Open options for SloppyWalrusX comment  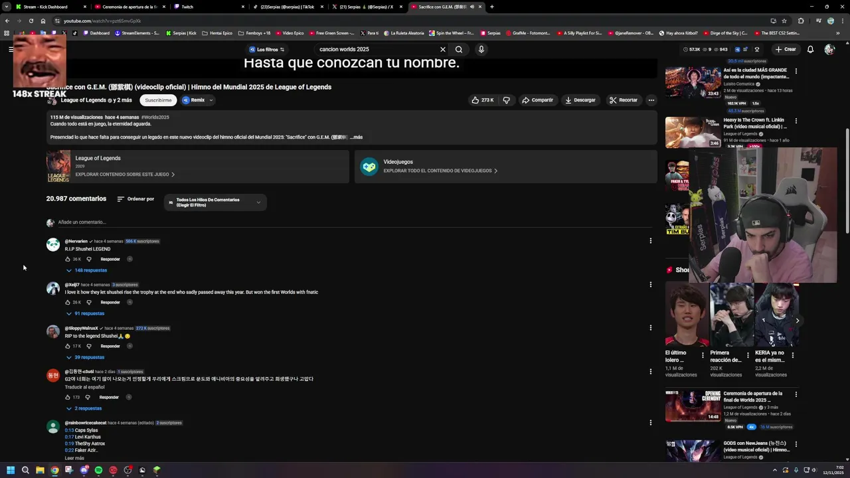650,327
